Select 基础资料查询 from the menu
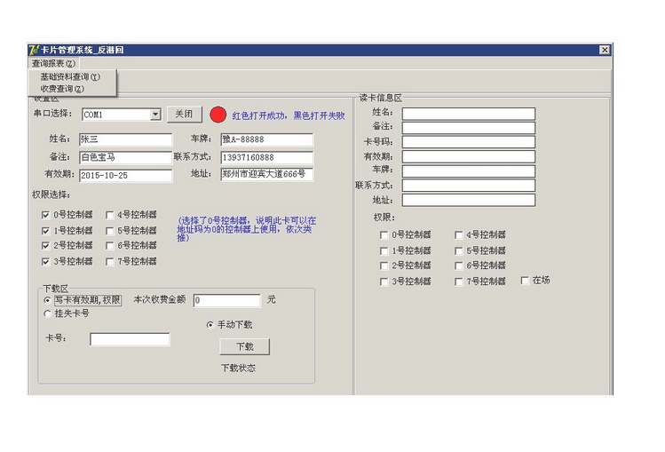 [69, 77]
